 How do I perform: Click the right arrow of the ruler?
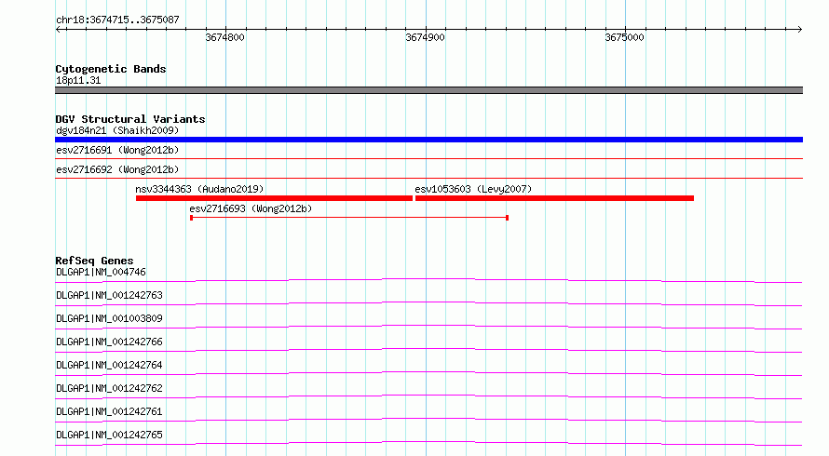pyautogui.click(x=799, y=29)
